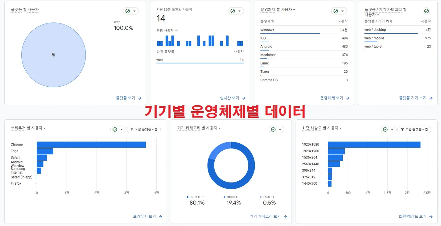Screen dimensions: 441x226
Task: Select the web / mobile row
Action: tap(398, 38)
